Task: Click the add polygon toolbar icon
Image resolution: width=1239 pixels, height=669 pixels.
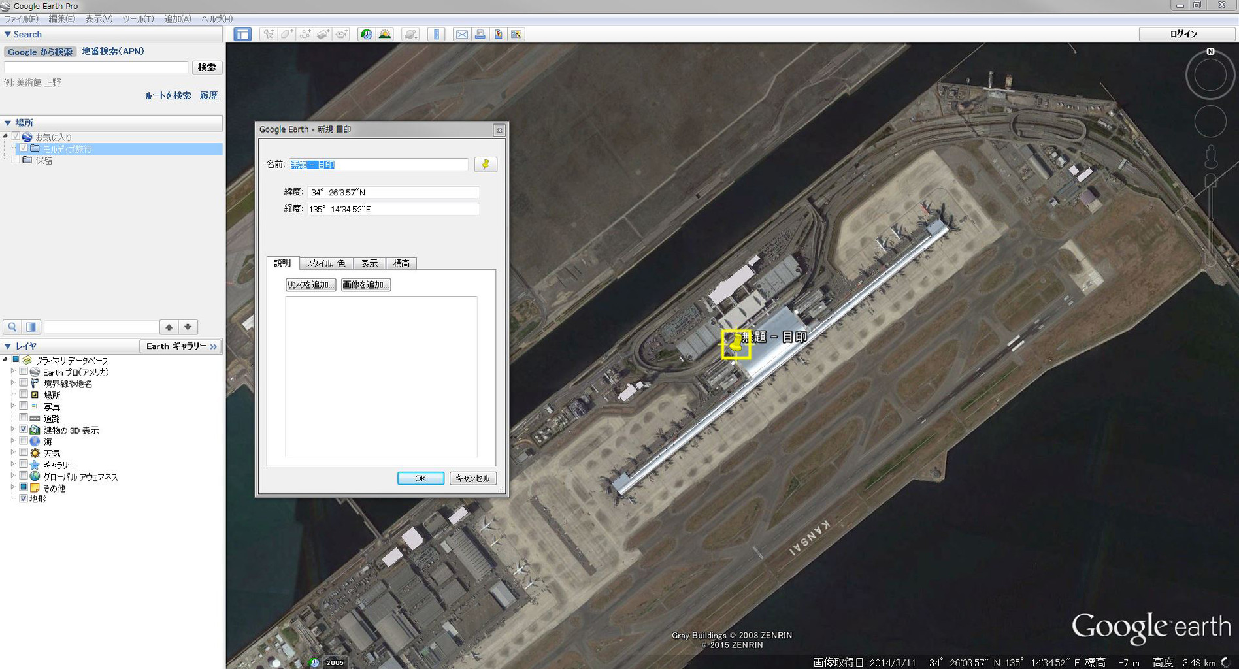Action: point(286,34)
